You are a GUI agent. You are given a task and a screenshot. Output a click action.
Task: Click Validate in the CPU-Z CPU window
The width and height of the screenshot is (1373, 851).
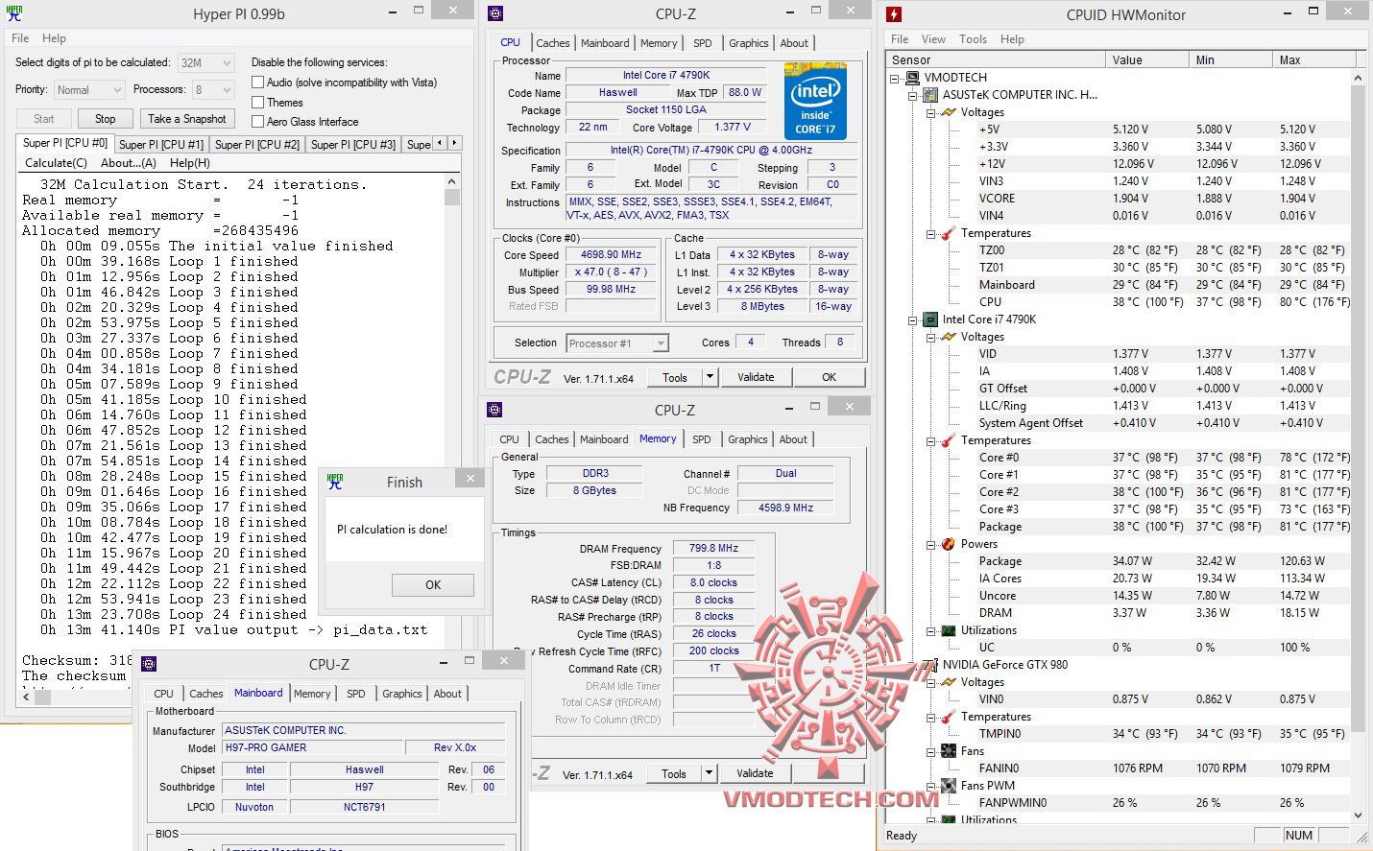(x=756, y=377)
